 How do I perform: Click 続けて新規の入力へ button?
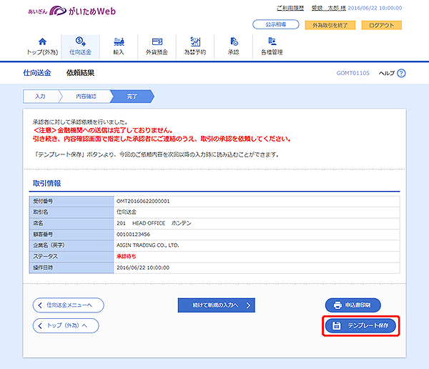click(217, 305)
